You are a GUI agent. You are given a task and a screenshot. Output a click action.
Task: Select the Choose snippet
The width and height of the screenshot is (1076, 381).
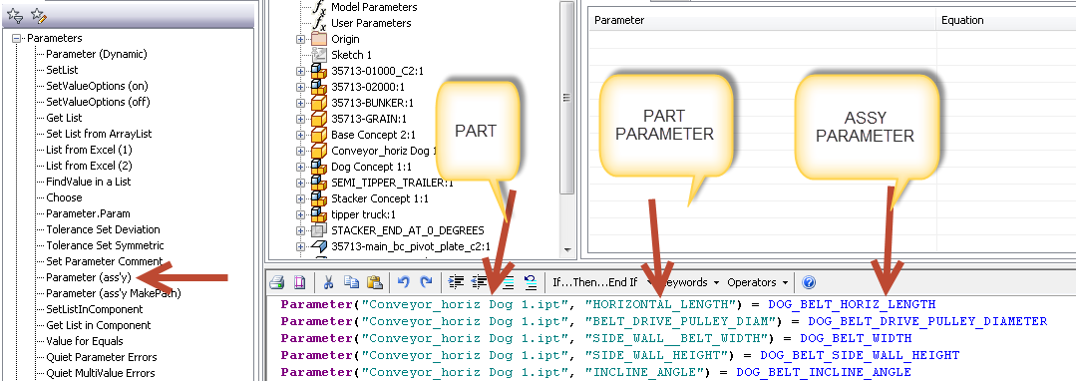click(64, 197)
